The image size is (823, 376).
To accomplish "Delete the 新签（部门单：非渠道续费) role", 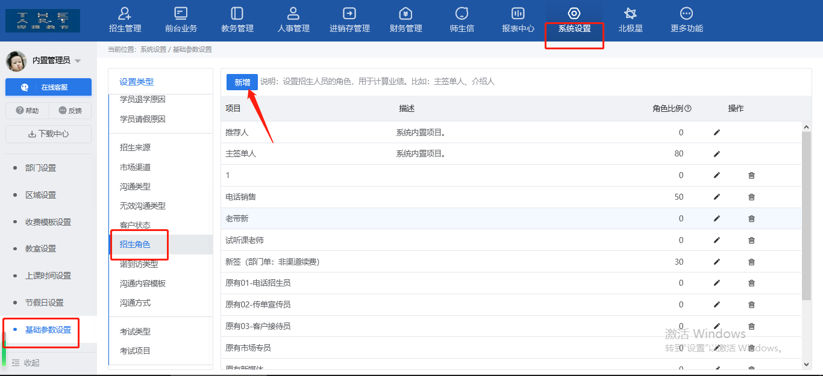I will [x=751, y=262].
